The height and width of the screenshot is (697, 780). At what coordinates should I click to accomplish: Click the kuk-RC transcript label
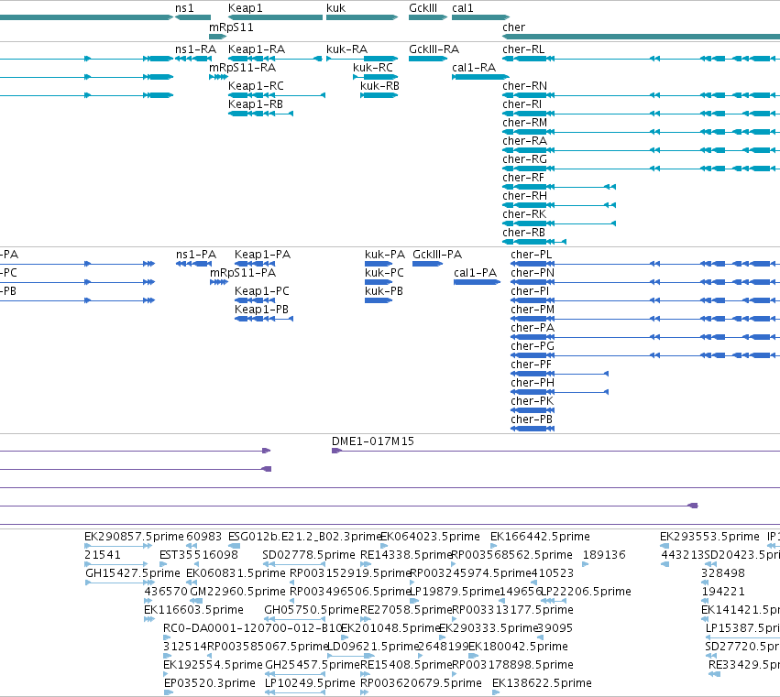[x=373, y=68]
